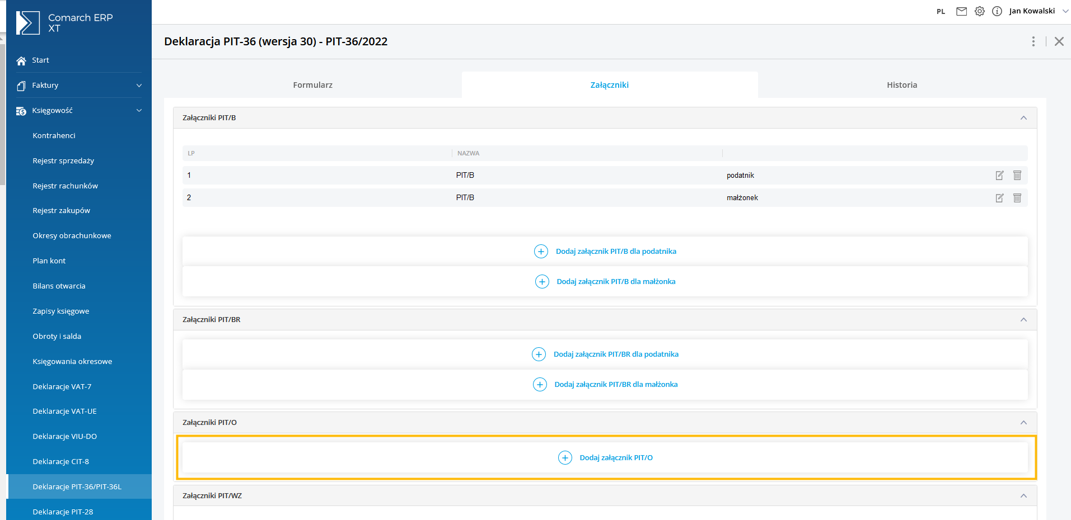Screen dimensions: 1071x520
Task: Open settings gear in top bar
Action: [x=979, y=11]
